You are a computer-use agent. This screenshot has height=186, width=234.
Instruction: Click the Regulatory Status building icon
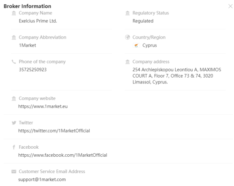[x=128, y=13]
